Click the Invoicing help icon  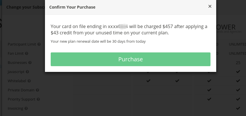coord(26,109)
